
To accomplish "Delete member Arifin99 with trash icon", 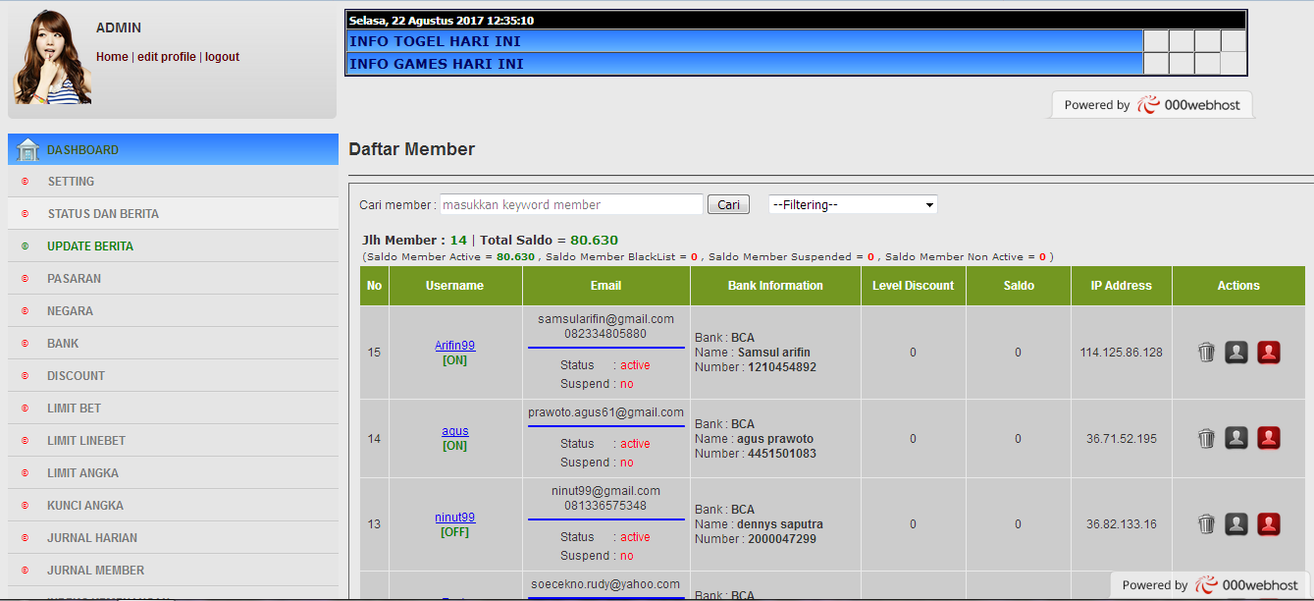I will pyautogui.click(x=1207, y=353).
